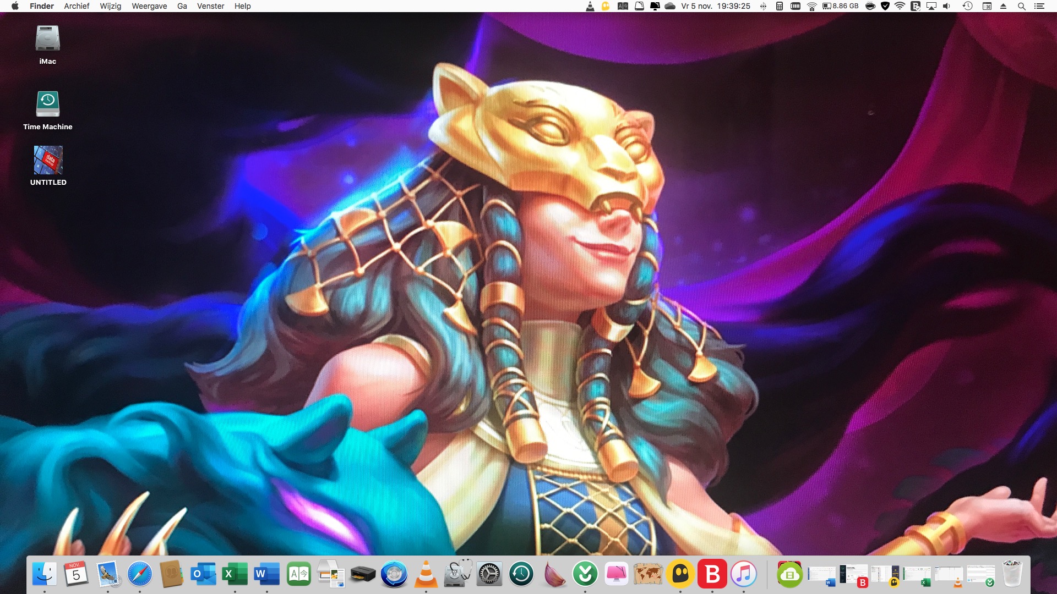The image size is (1057, 594).
Task: Open the Ga menu
Action: pyautogui.click(x=182, y=6)
